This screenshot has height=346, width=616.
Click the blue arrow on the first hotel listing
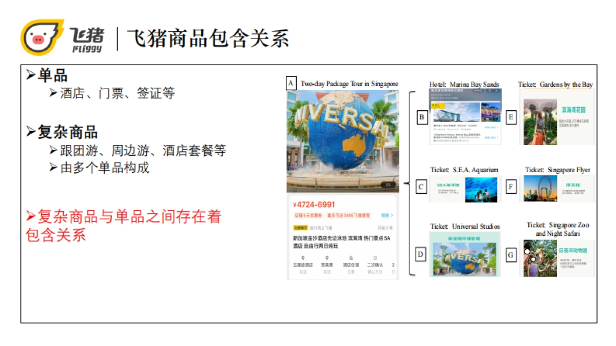pos(497,128)
